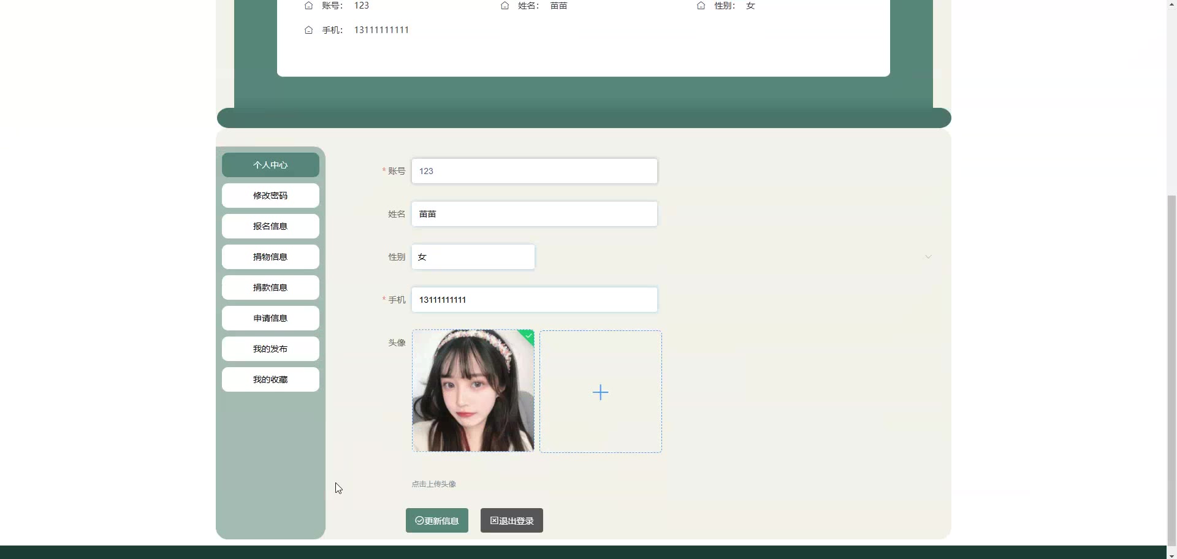Open 报名信息 in the sidebar
This screenshot has height=559, width=1177.
pyautogui.click(x=270, y=226)
